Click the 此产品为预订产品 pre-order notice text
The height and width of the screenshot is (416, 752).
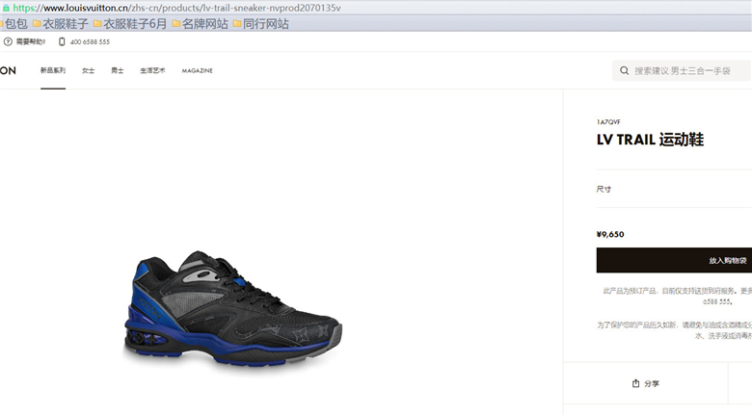pyautogui.click(x=677, y=296)
